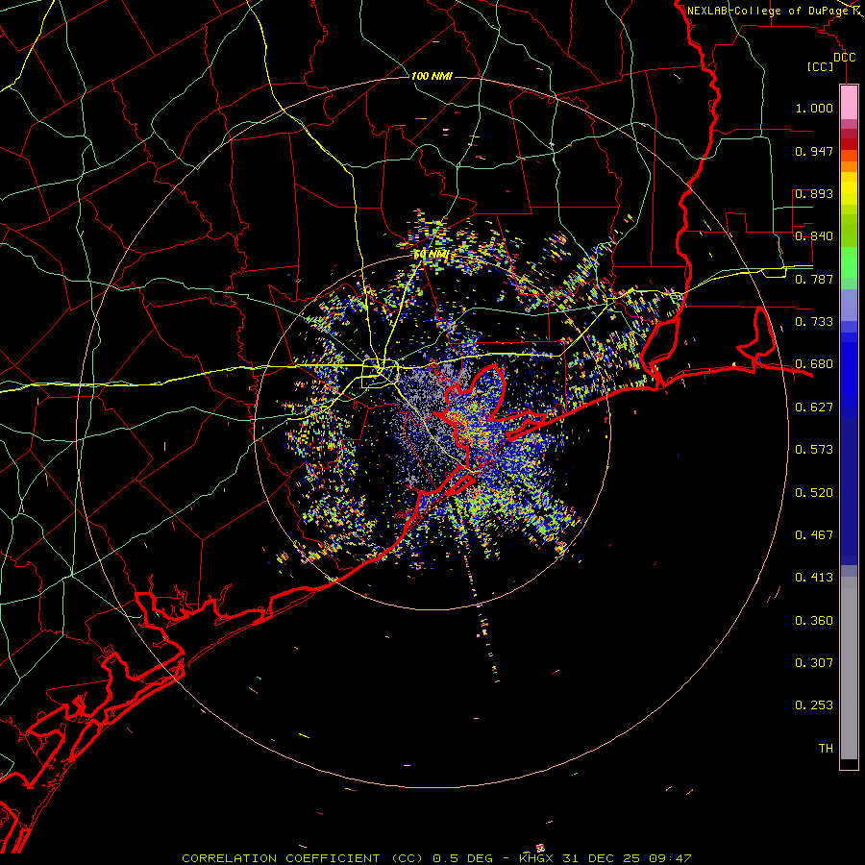865x865 pixels.
Task: Click the 1.000 legend value
Action: [814, 108]
